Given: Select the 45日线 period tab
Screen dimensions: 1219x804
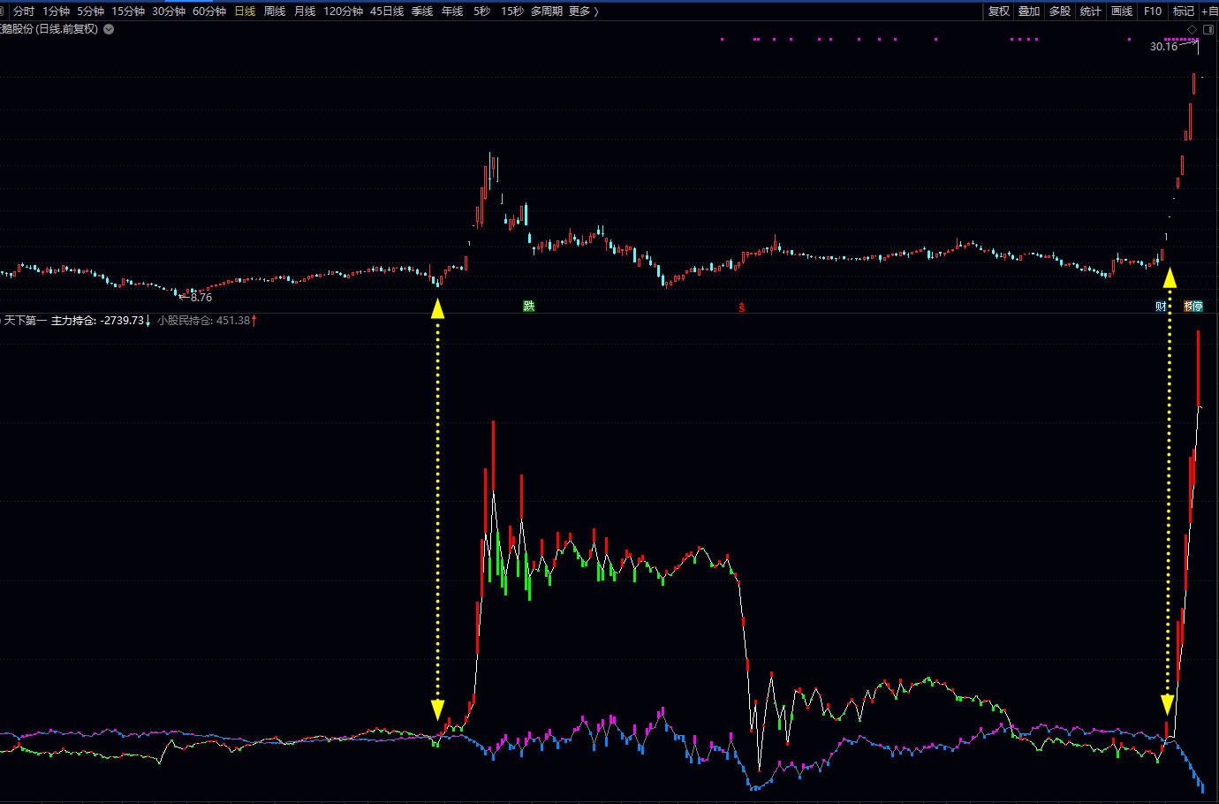Looking at the screenshot, I should [387, 11].
